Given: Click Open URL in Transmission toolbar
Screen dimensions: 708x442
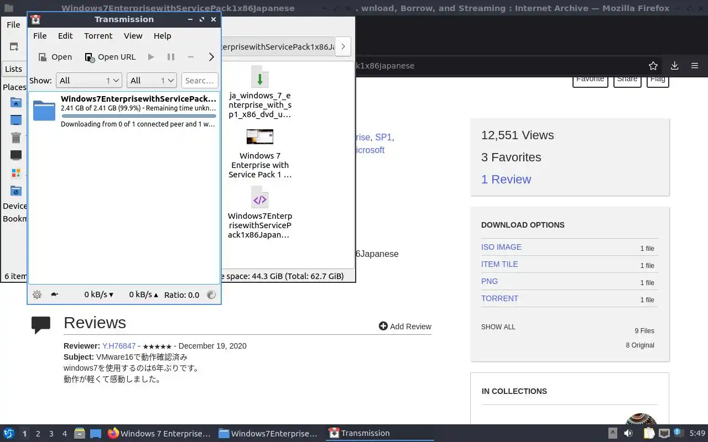Looking at the screenshot, I should coord(110,57).
